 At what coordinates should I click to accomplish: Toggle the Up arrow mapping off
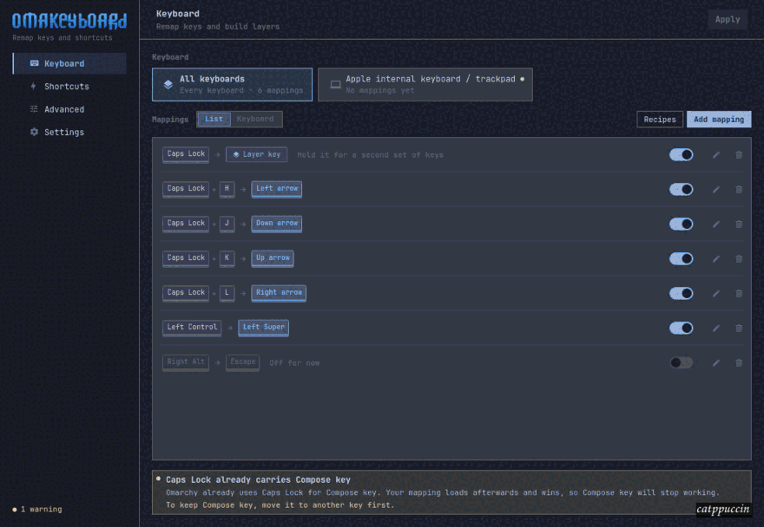pos(681,259)
